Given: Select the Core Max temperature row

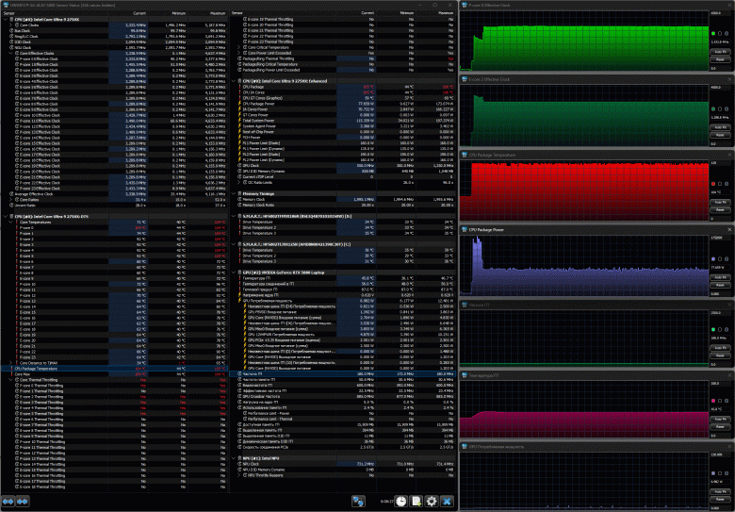Looking at the screenshot, I should (x=114, y=374).
